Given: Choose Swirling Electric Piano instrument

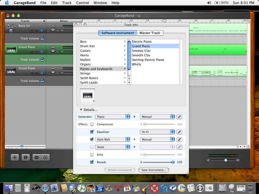Looking at the screenshot, I should (155, 60).
